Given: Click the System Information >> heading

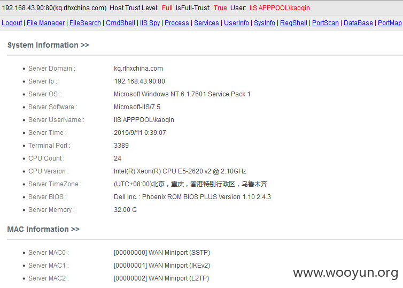Looking at the screenshot, I should tap(48, 45).
